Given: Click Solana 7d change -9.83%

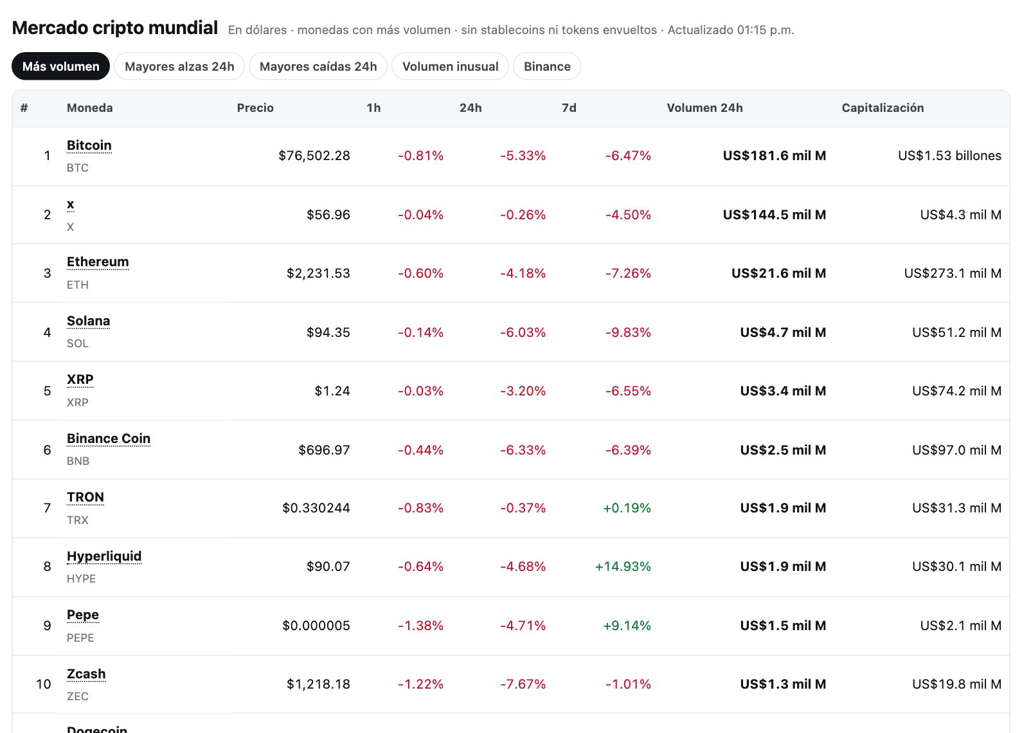Looking at the screenshot, I should tap(628, 332).
